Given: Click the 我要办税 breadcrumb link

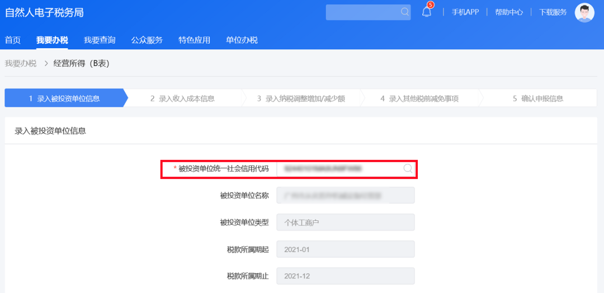Looking at the screenshot, I should tap(21, 64).
